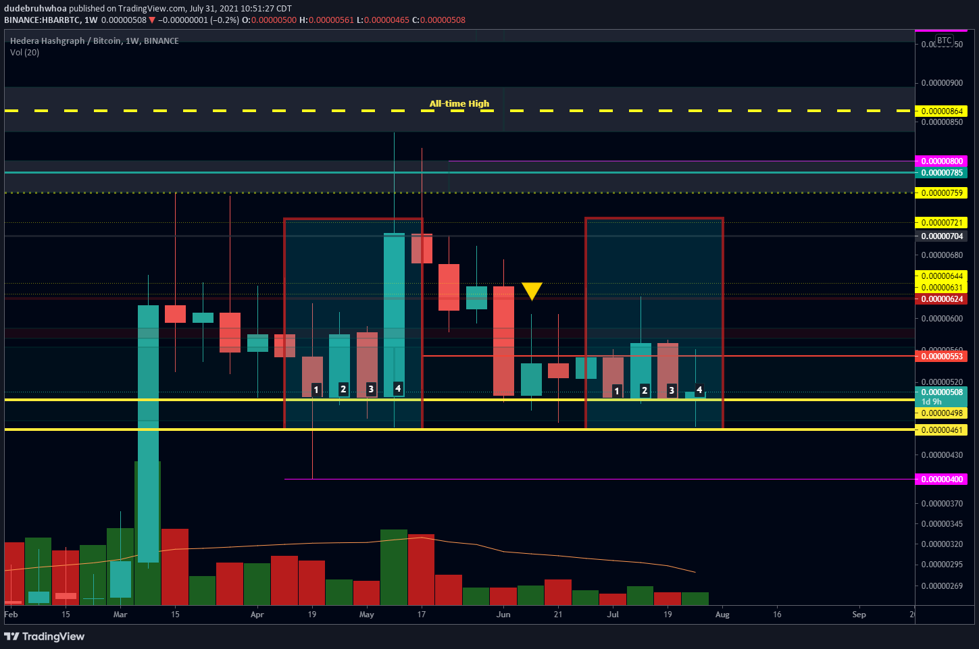Click the yellow 0.00000644 price label

(x=940, y=276)
